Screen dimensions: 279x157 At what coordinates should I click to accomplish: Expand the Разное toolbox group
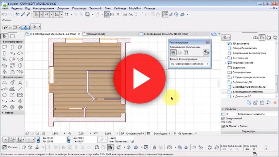pyautogui.click(x=3, y=113)
